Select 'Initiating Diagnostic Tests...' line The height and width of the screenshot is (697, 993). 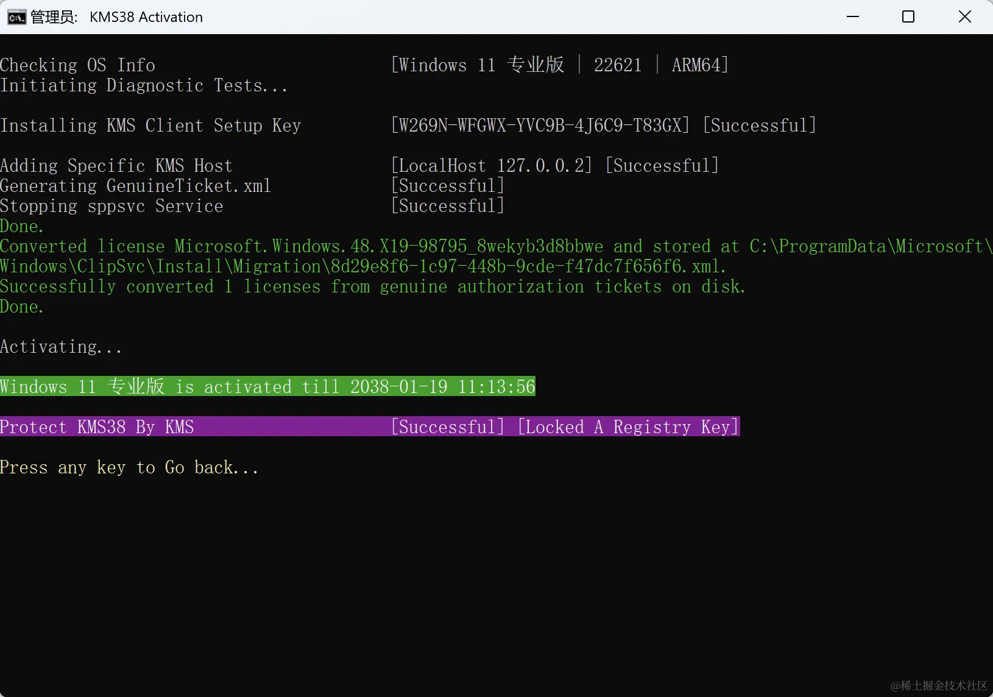[x=144, y=85]
